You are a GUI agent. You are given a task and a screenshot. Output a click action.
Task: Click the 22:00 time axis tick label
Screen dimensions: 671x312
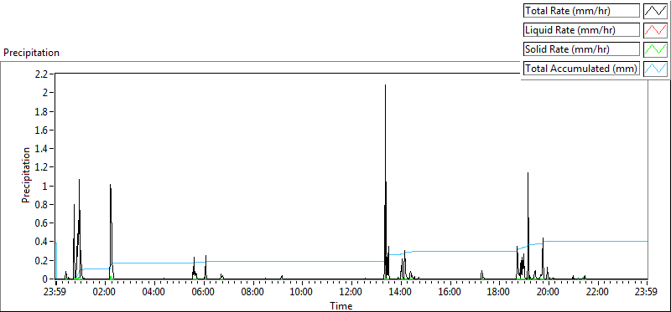[x=597, y=293]
